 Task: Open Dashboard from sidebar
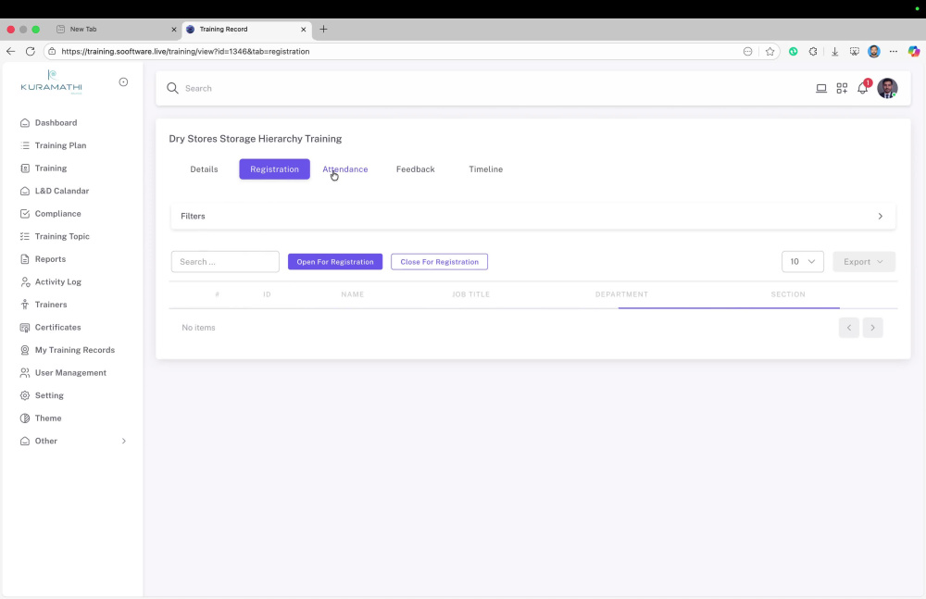[x=56, y=123]
